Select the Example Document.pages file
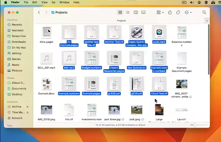This screenshot has height=142, width=221. coord(182,62)
